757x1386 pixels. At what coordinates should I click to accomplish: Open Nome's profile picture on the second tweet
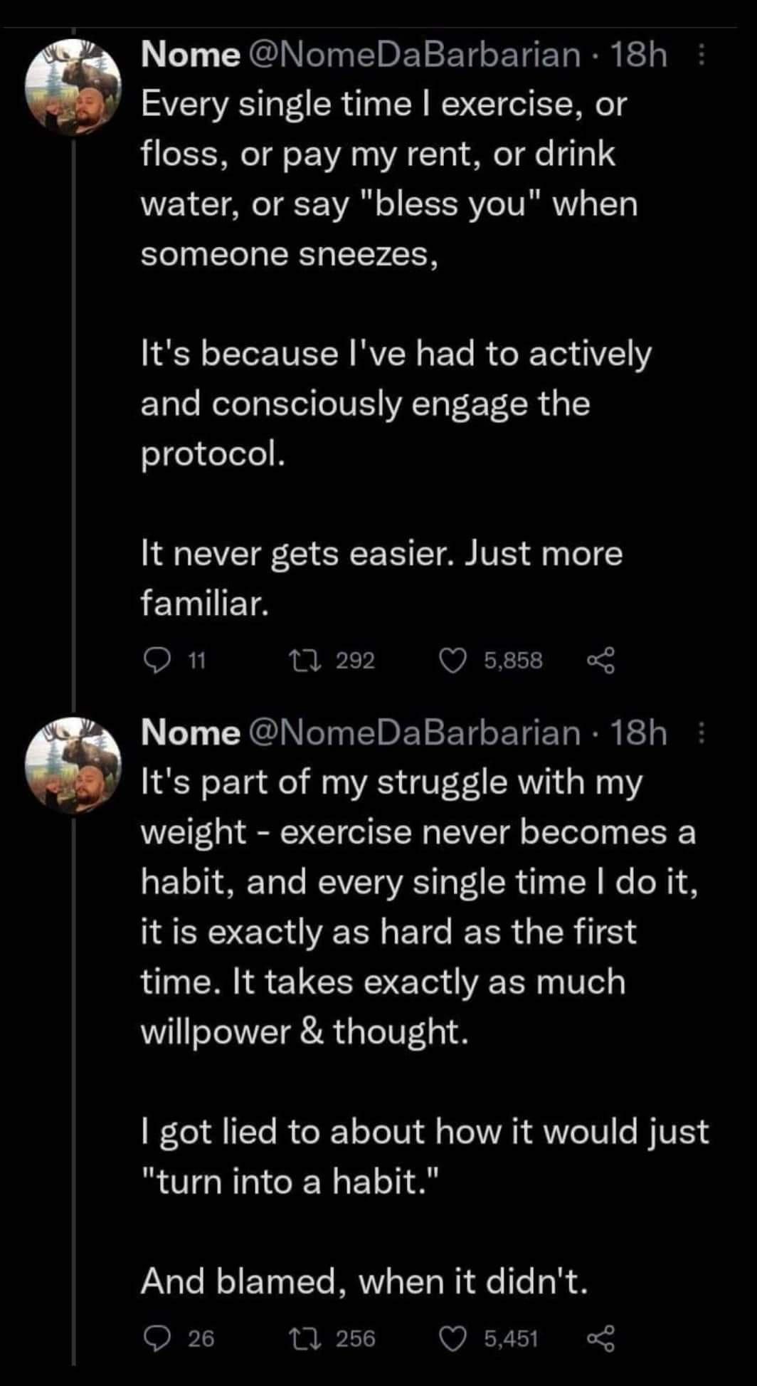tap(73, 766)
